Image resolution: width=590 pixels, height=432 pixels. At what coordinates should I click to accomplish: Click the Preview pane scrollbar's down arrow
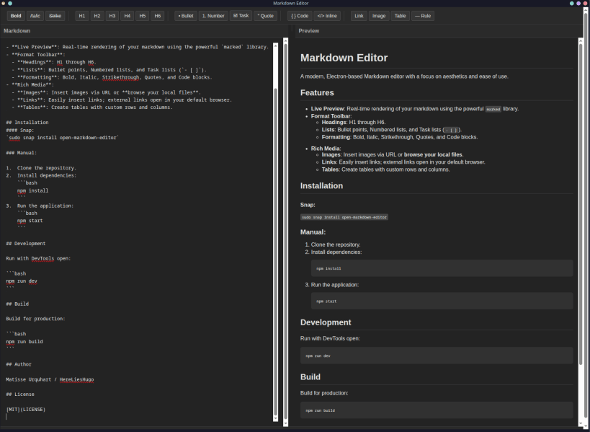(581, 424)
